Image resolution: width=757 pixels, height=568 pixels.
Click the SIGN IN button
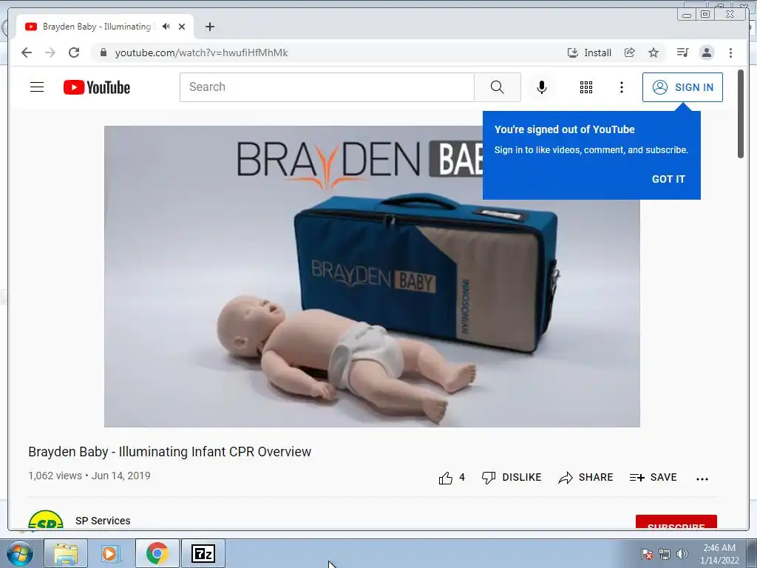682,87
